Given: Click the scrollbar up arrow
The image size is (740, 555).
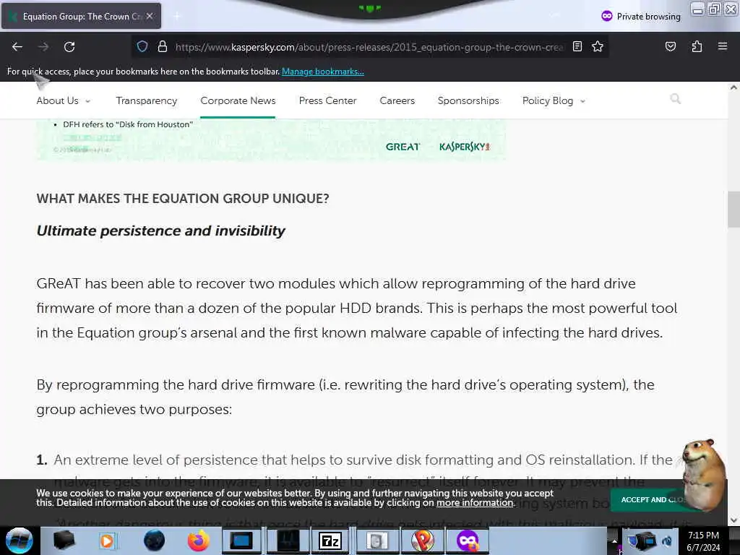Looking at the screenshot, I should tap(733, 87).
